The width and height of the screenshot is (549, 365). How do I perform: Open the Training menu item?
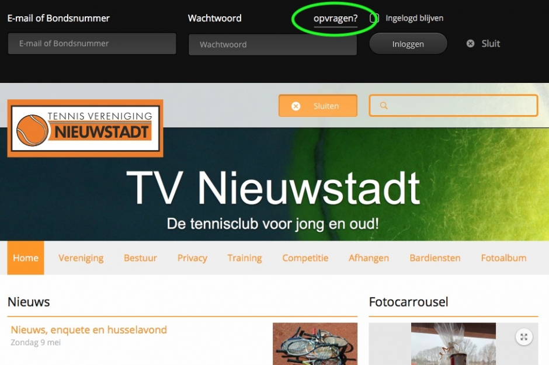245,258
